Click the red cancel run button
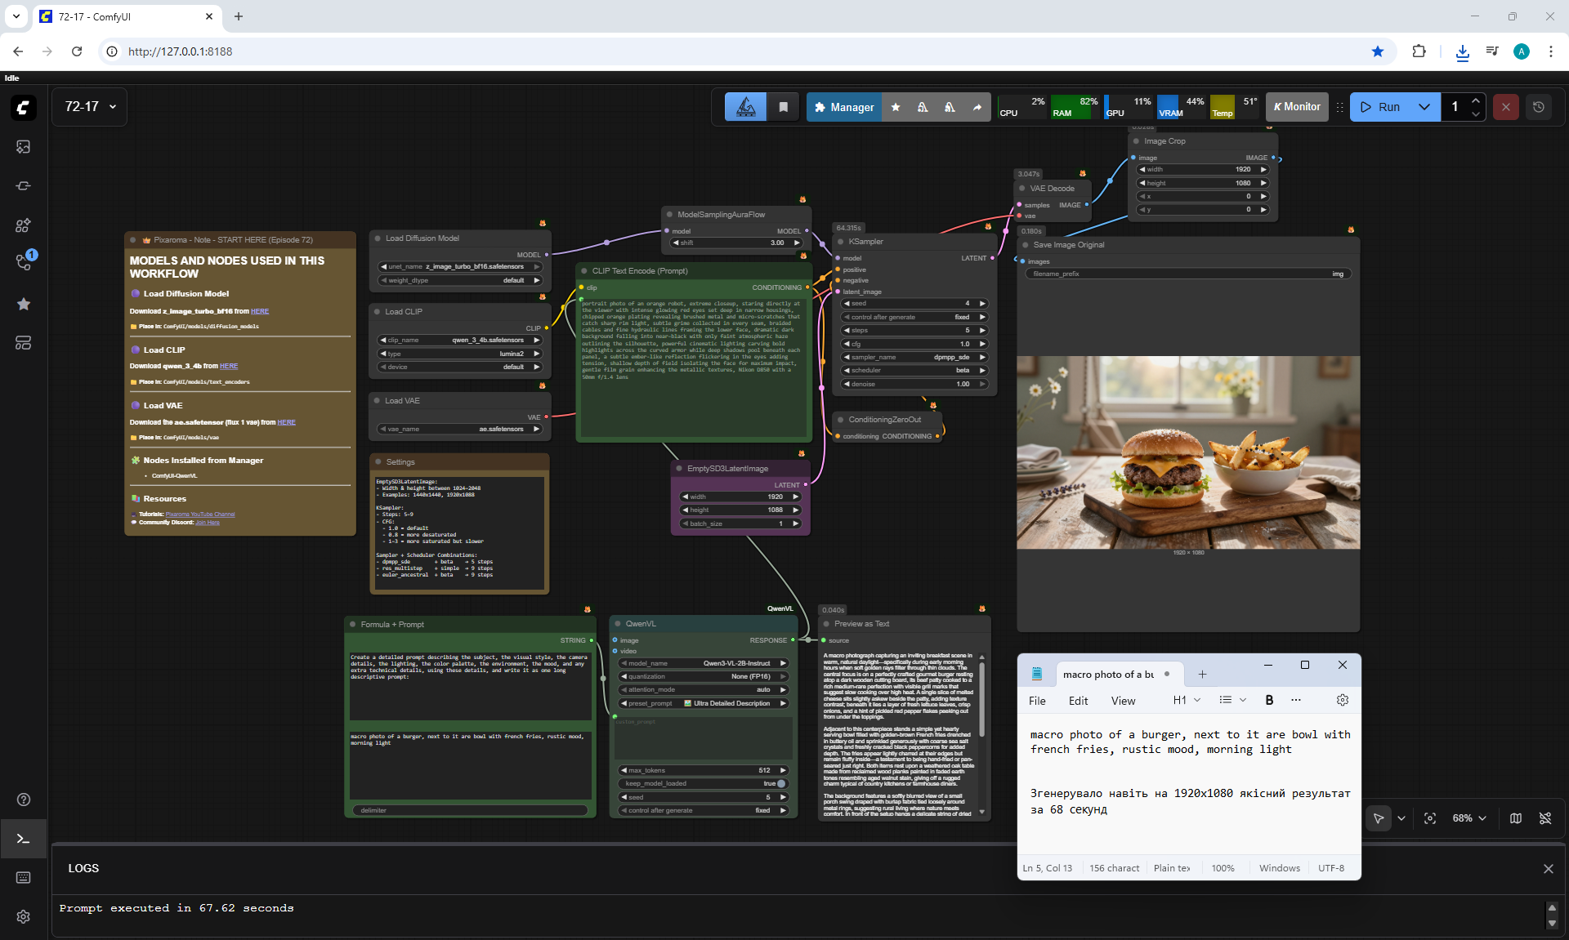 coord(1506,107)
